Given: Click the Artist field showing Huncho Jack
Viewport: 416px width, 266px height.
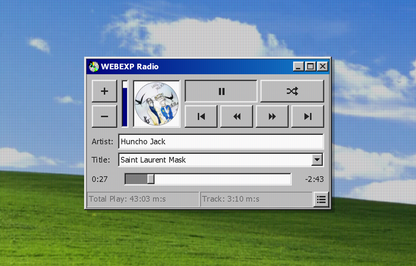Looking at the screenshot, I should (221, 141).
